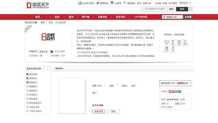
Task: Click the Kindle device icon
Action: pyautogui.click(x=167, y=49)
